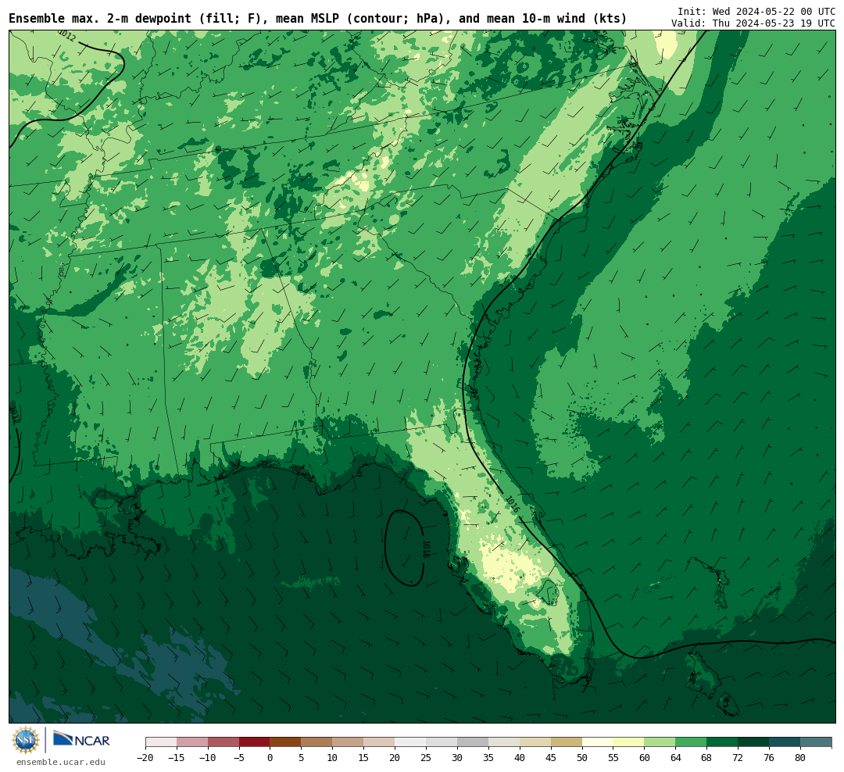Click the cream swatch between 50 and 55
This screenshot has width=844, height=772.
pyautogui.click(x=598, y=742)
